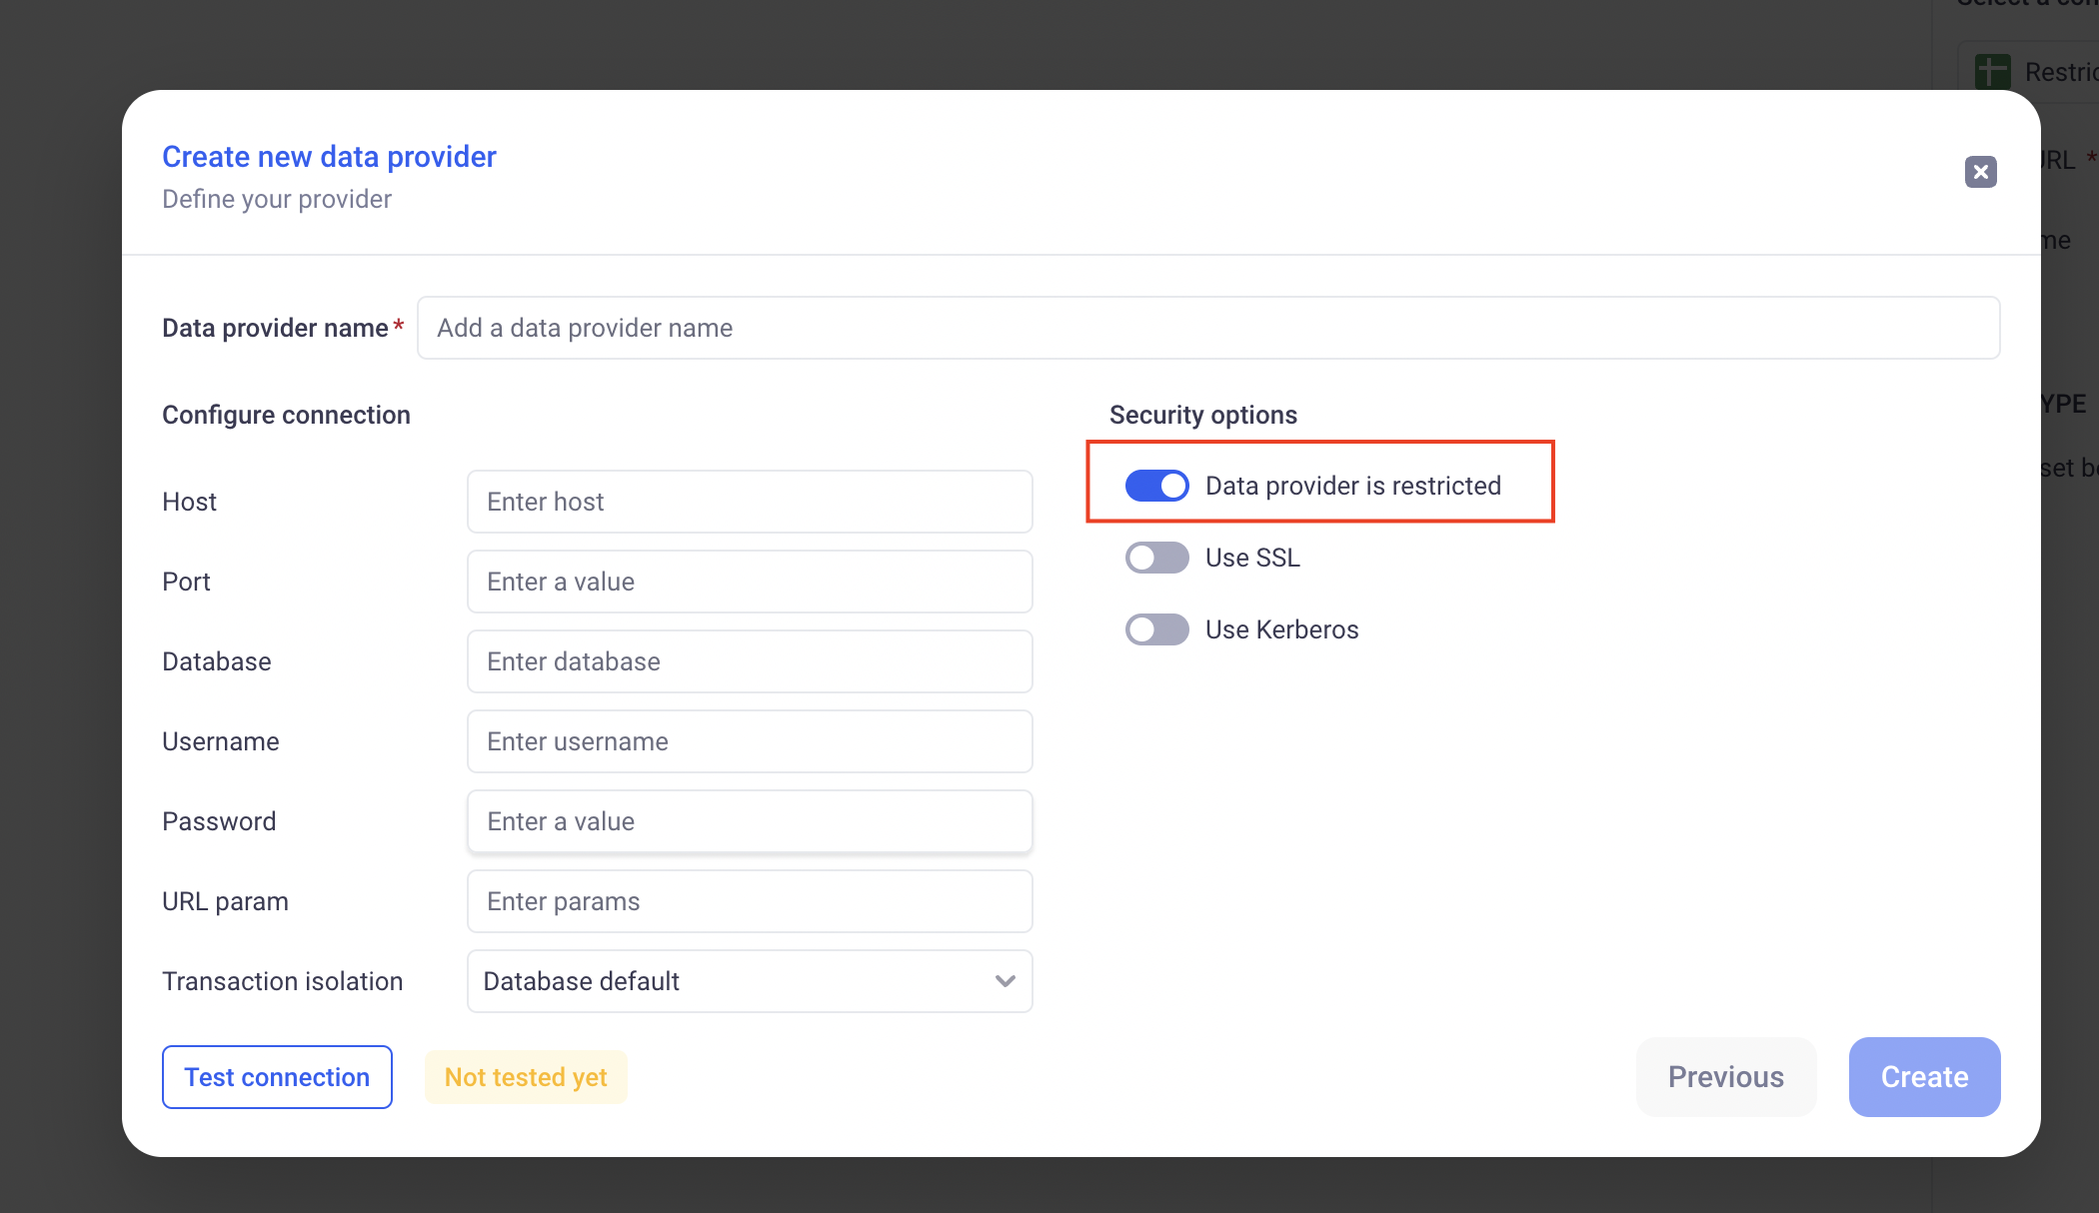Click the Define your provider subtitle
The width and height of the screenshot is (2099, 1213).
(277, 199)
